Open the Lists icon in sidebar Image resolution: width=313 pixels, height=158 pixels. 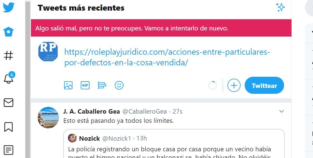pyautogui.click(x=9, y=150)
